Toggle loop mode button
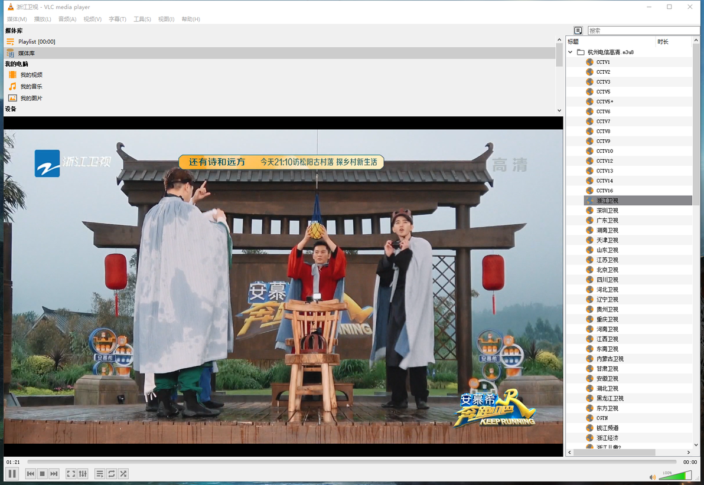The image size is (704, 485). (x=112, y=474)
